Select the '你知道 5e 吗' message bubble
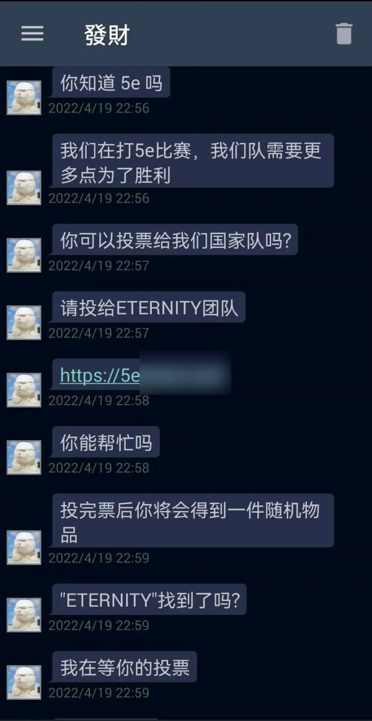This screenshot has width=372, height=721. point(111,83)
